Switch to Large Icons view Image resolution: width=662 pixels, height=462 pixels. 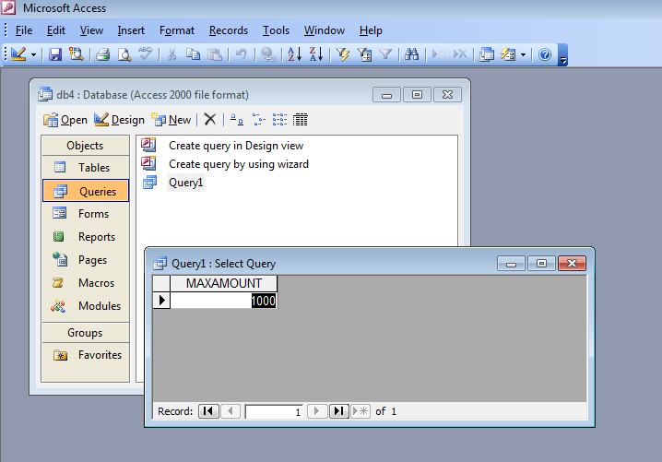(x=237, y=120)
